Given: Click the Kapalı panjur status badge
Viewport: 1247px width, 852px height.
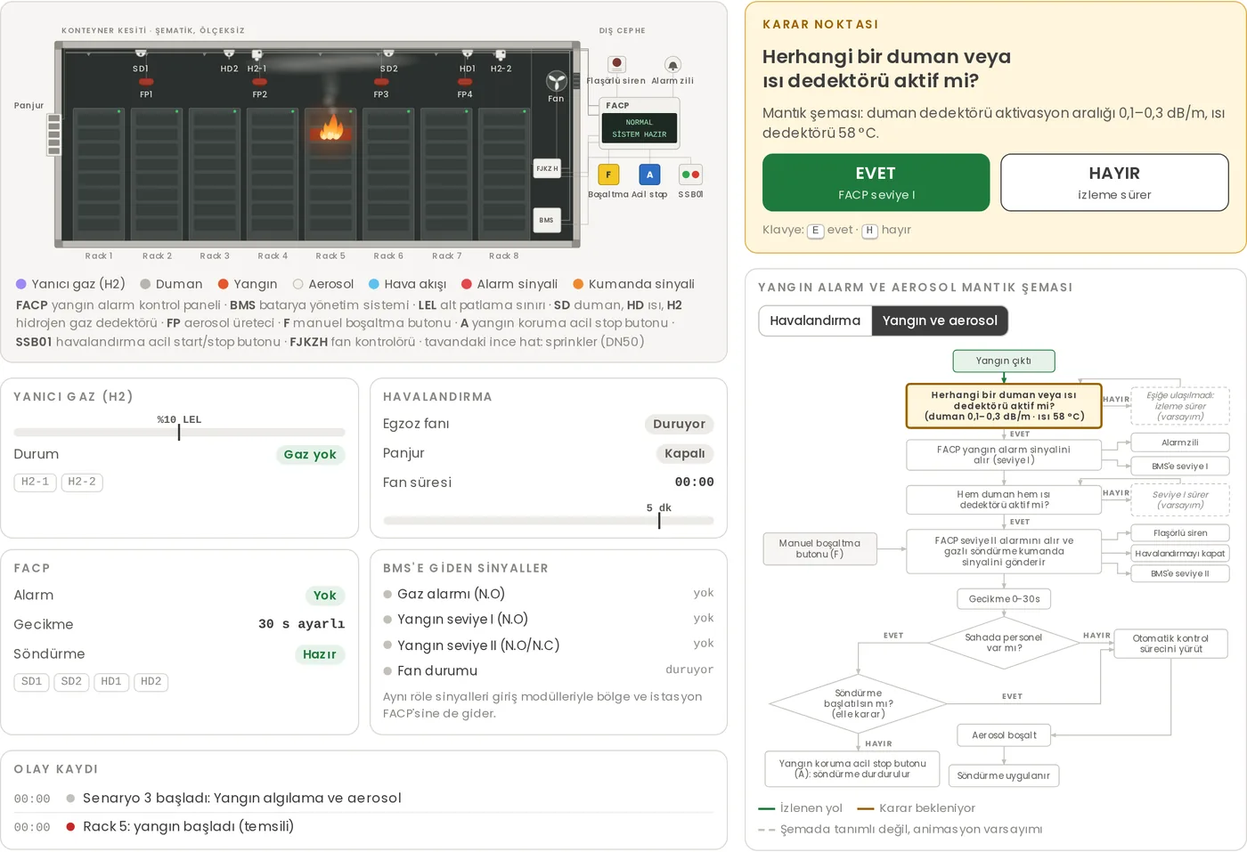Looking at the screenshot, I should 684,454.
